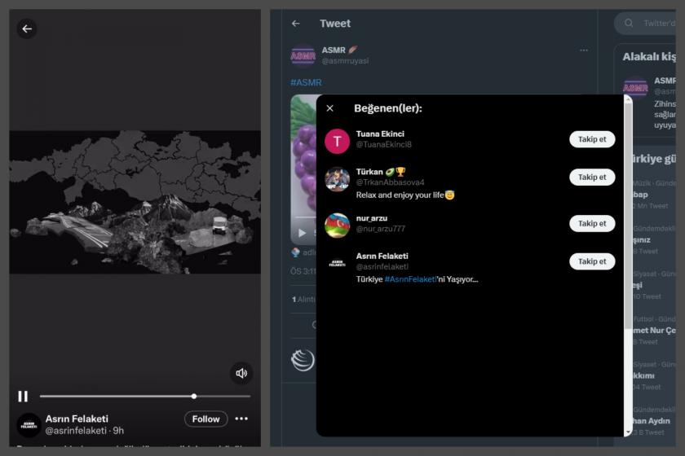Click Takip et for nur_arzu
This screenshot has height=456, width=685.
[x=592, y=223]
